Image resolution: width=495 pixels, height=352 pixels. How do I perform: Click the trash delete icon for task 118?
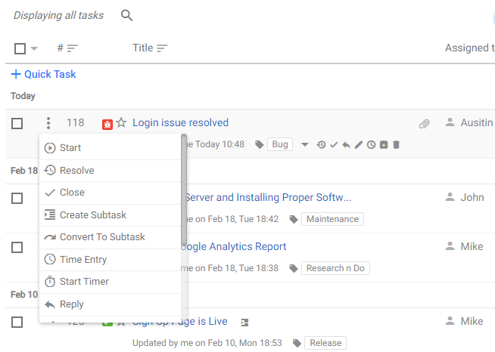pyautogui.click(x=396, y=144)
